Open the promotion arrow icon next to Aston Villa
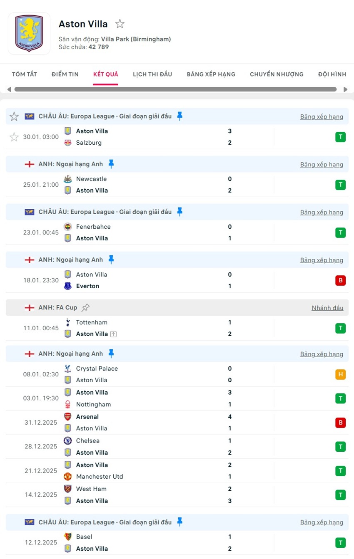 (x=114, y=334)
